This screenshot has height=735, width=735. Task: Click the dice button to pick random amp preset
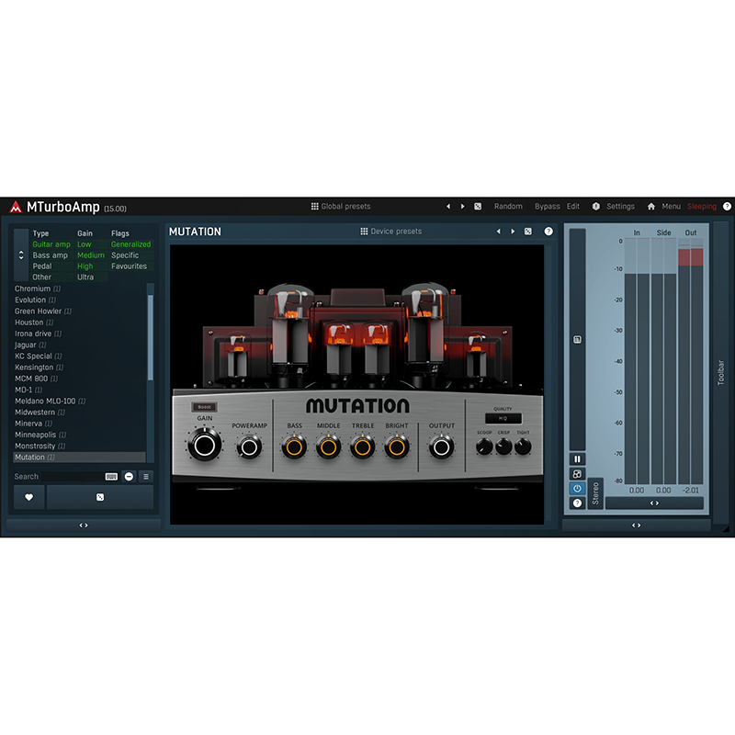point(100,497)
